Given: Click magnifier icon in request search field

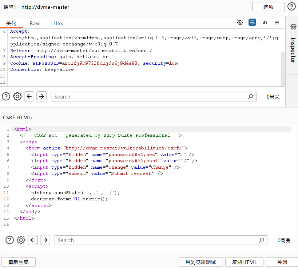Looking at the screenshot, I should coord(251,96).
